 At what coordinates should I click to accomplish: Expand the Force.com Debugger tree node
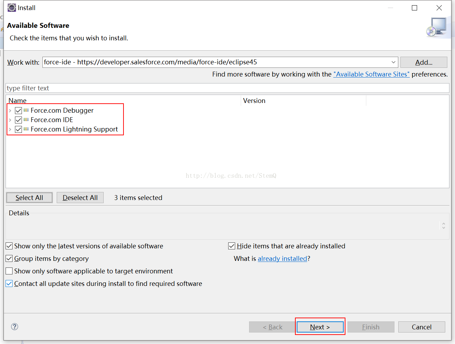10,111
